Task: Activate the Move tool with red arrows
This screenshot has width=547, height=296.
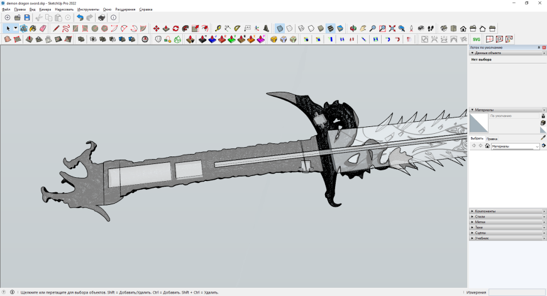Action: click(157, 28)
